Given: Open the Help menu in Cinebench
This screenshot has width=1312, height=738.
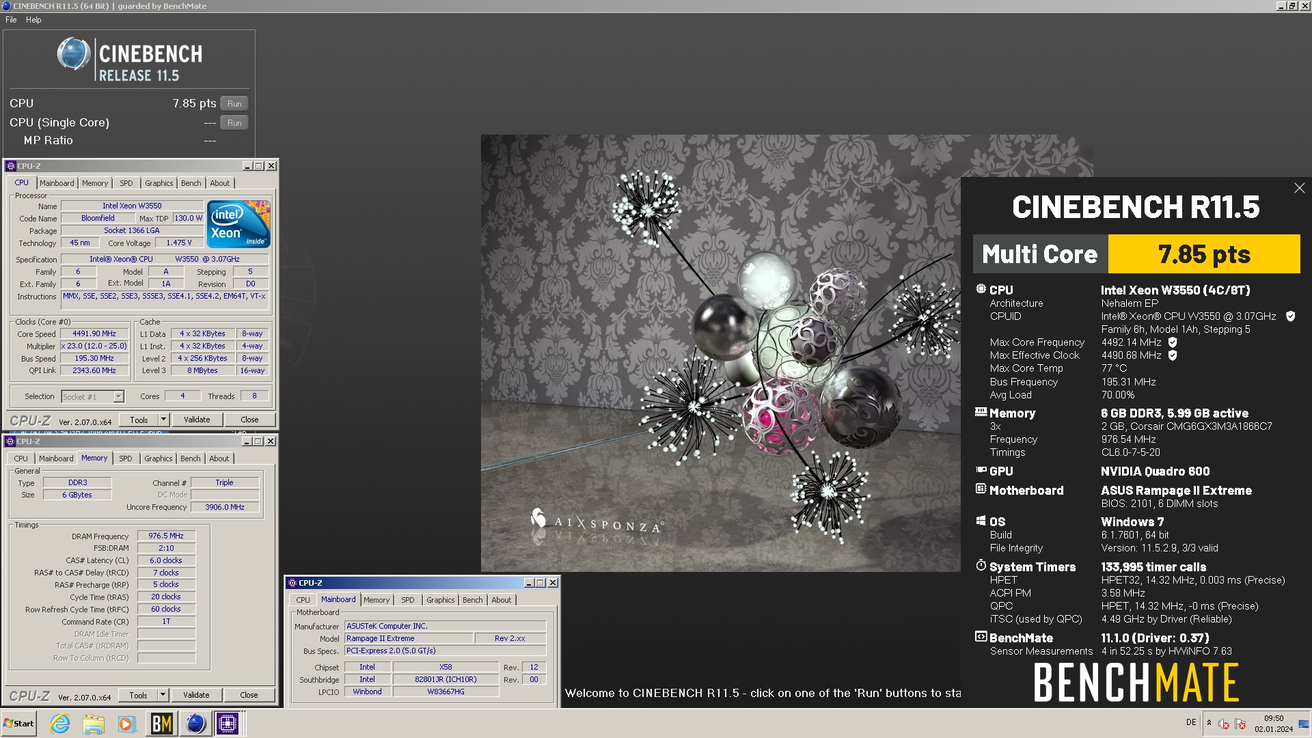Looking at the screenshot, I should click(33, 20).
